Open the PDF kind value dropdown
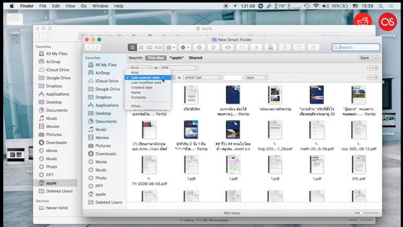This screenshot has width=403, height=227. (x=179, y=68)
